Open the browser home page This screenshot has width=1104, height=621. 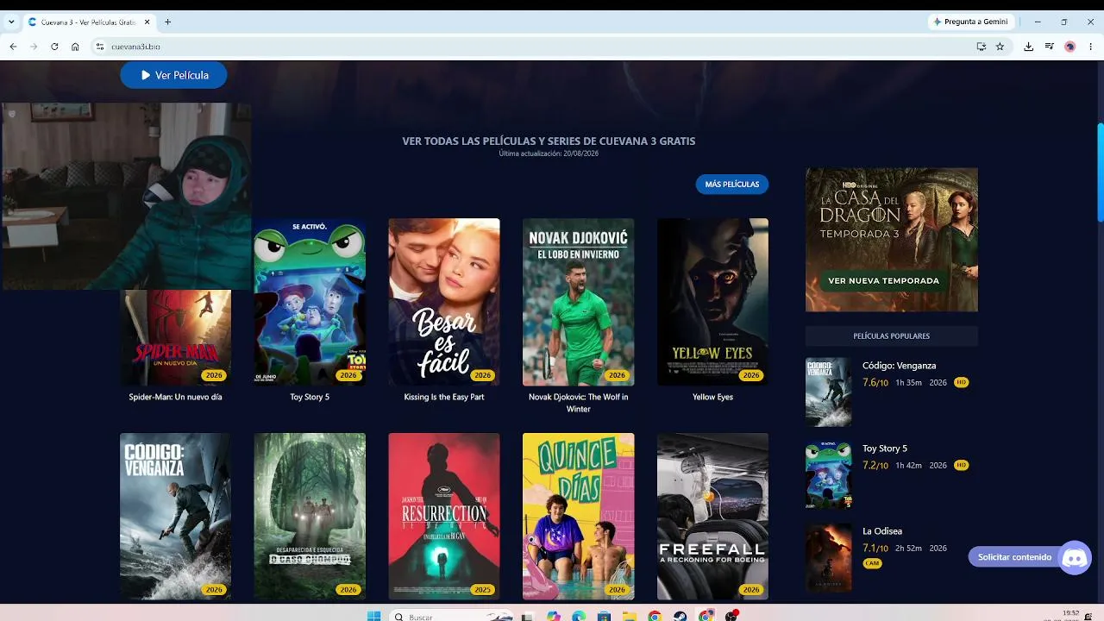pyautogui.click(x=75, y=47)
